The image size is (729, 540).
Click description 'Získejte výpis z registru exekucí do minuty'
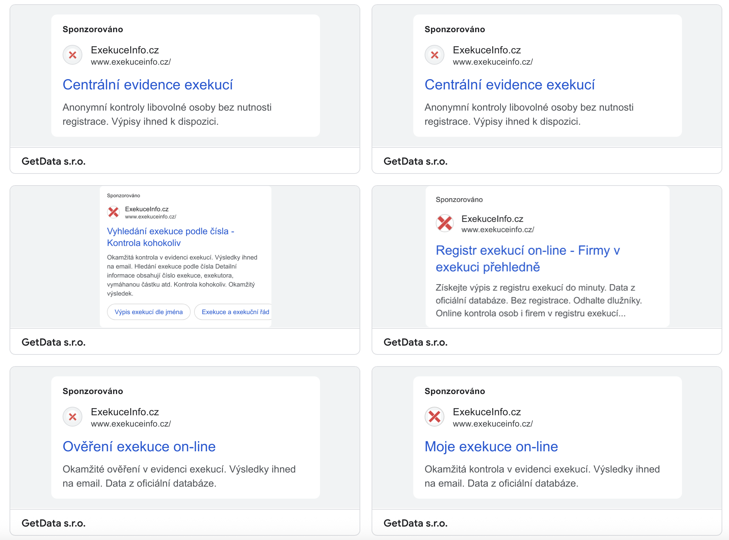pos(539,300)
